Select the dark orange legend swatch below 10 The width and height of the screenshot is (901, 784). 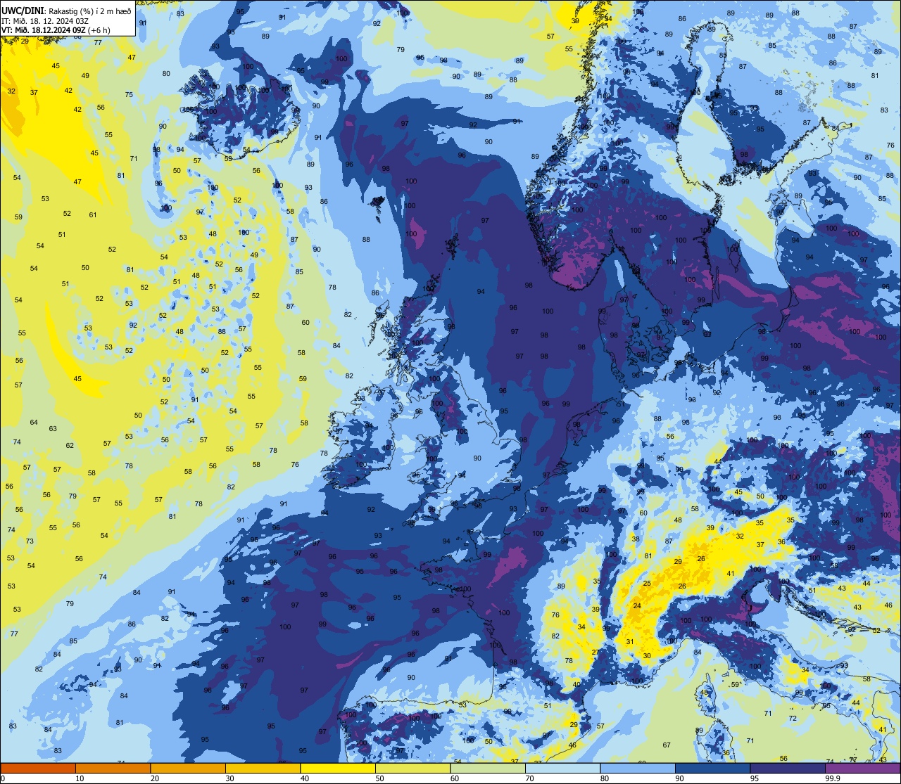point(38,768)
